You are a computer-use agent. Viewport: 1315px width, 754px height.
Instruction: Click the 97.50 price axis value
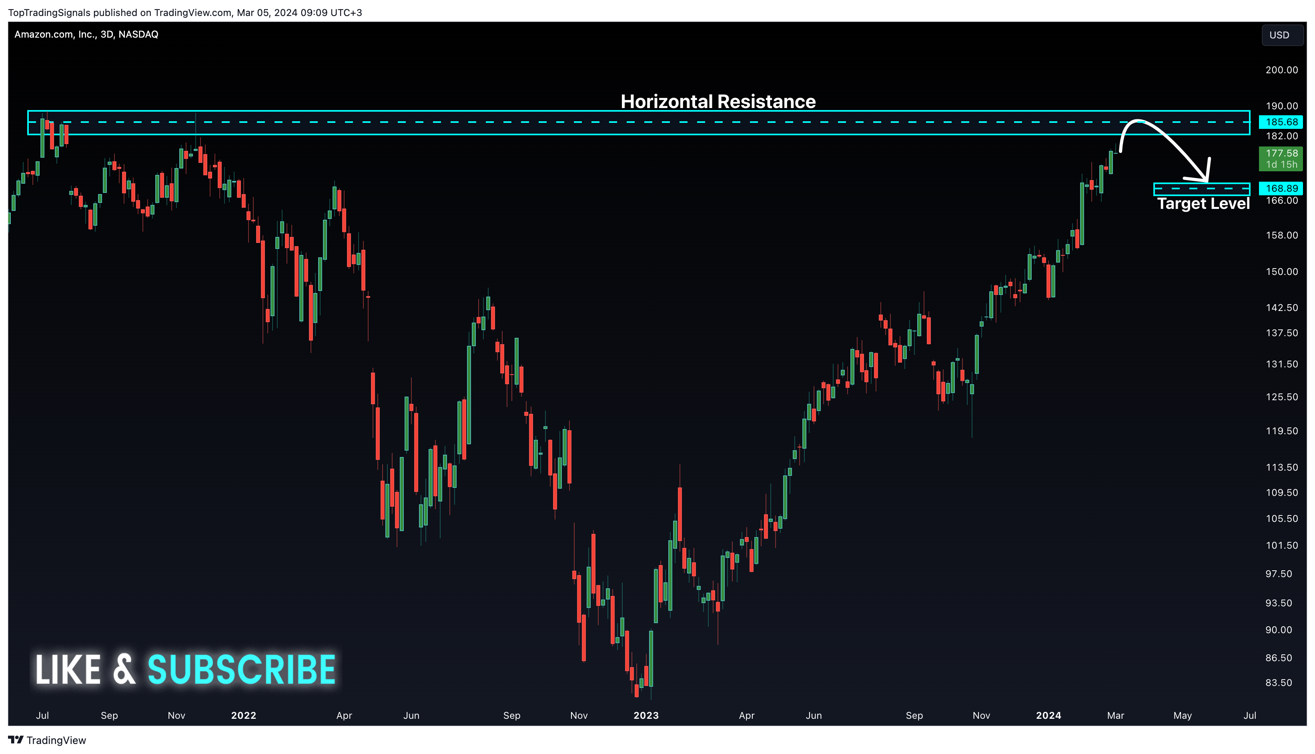(x=1279, y=574)
